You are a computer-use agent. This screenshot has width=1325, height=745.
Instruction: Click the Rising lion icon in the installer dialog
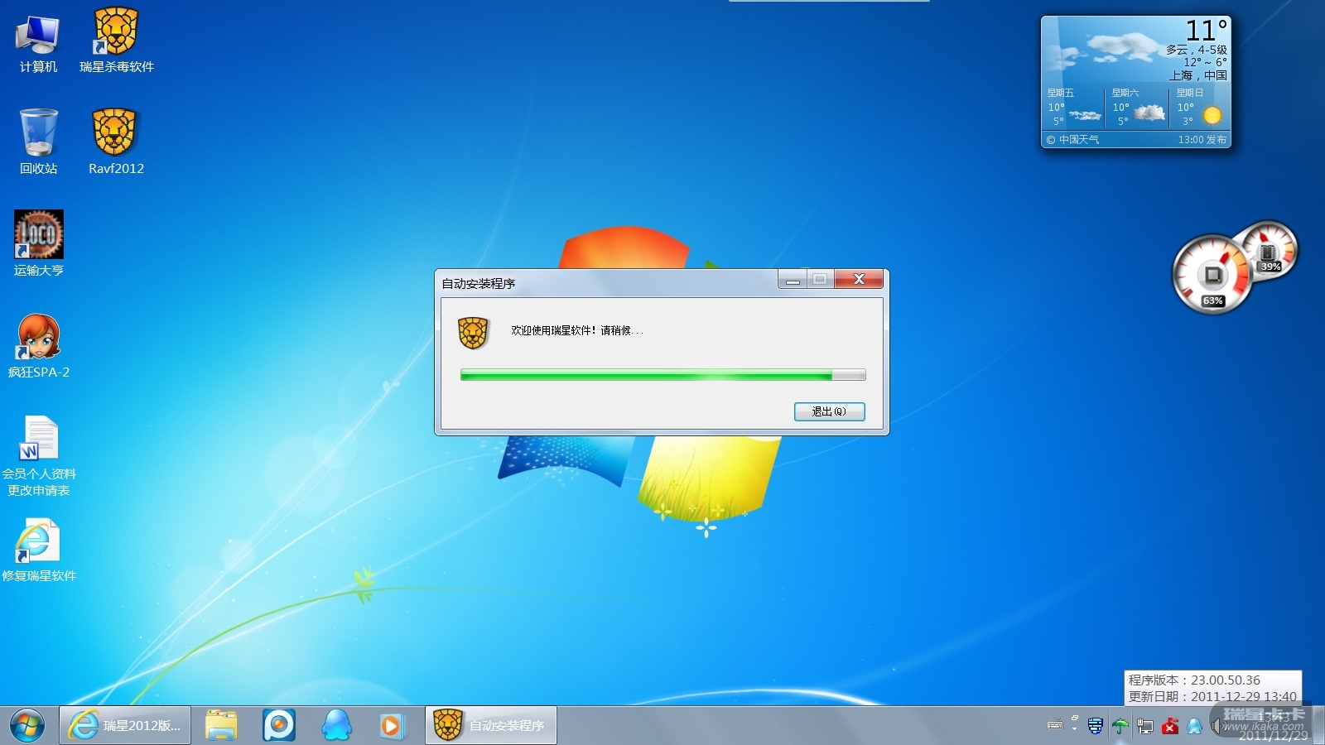(474, 333)
